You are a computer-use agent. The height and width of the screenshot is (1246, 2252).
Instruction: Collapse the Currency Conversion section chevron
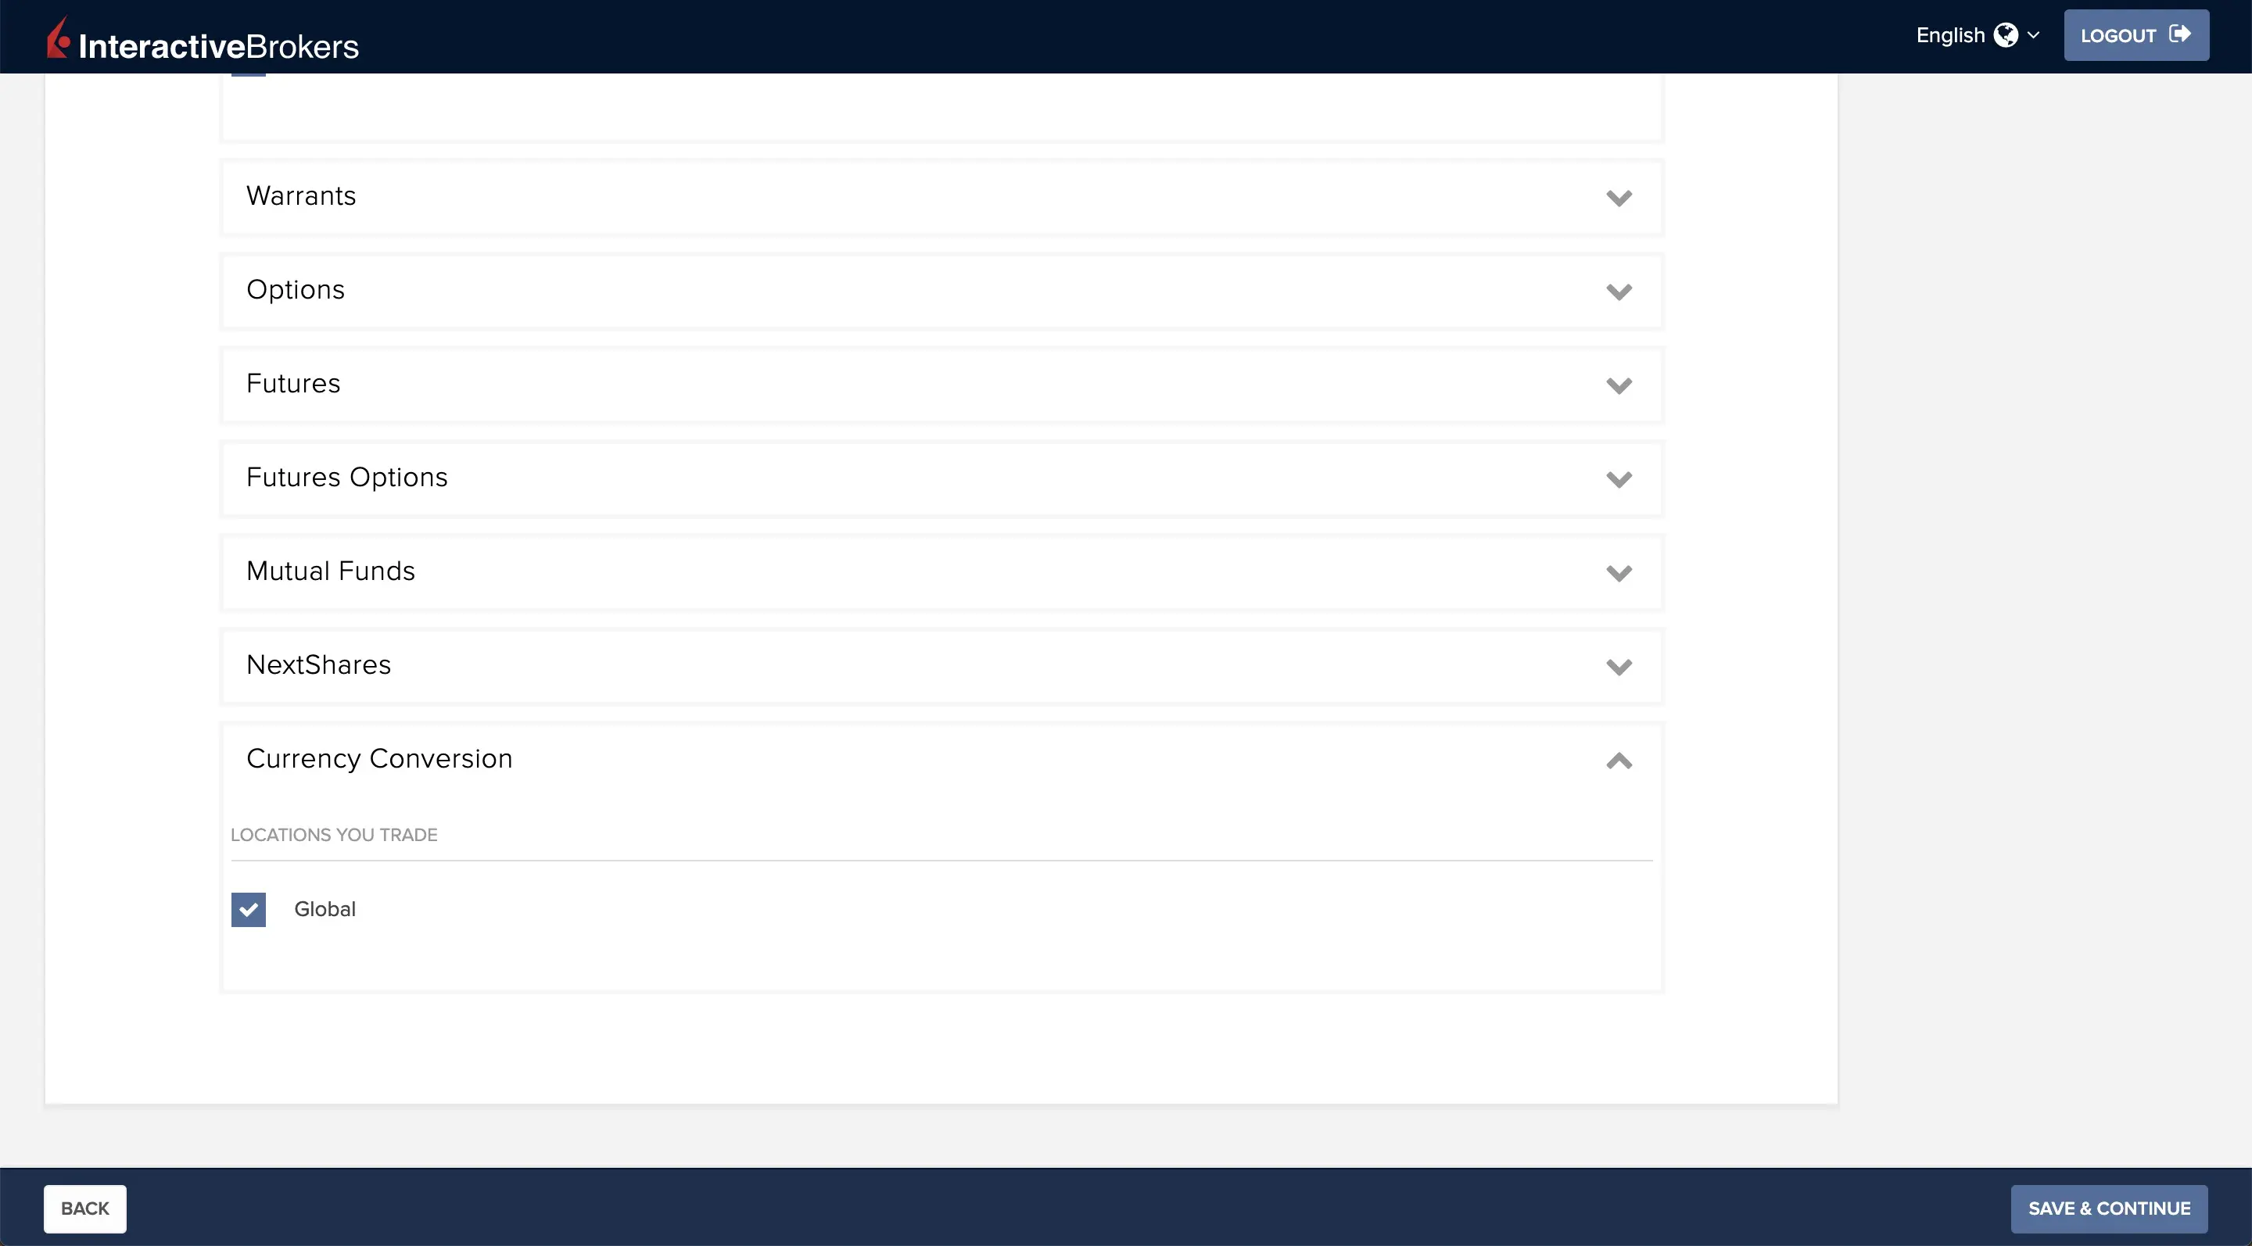[1619, 760]
